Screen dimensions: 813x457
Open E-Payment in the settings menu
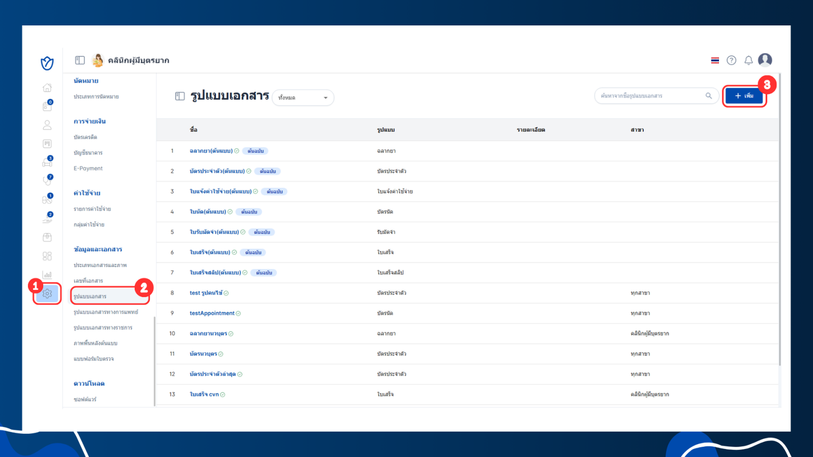[88, 168]
